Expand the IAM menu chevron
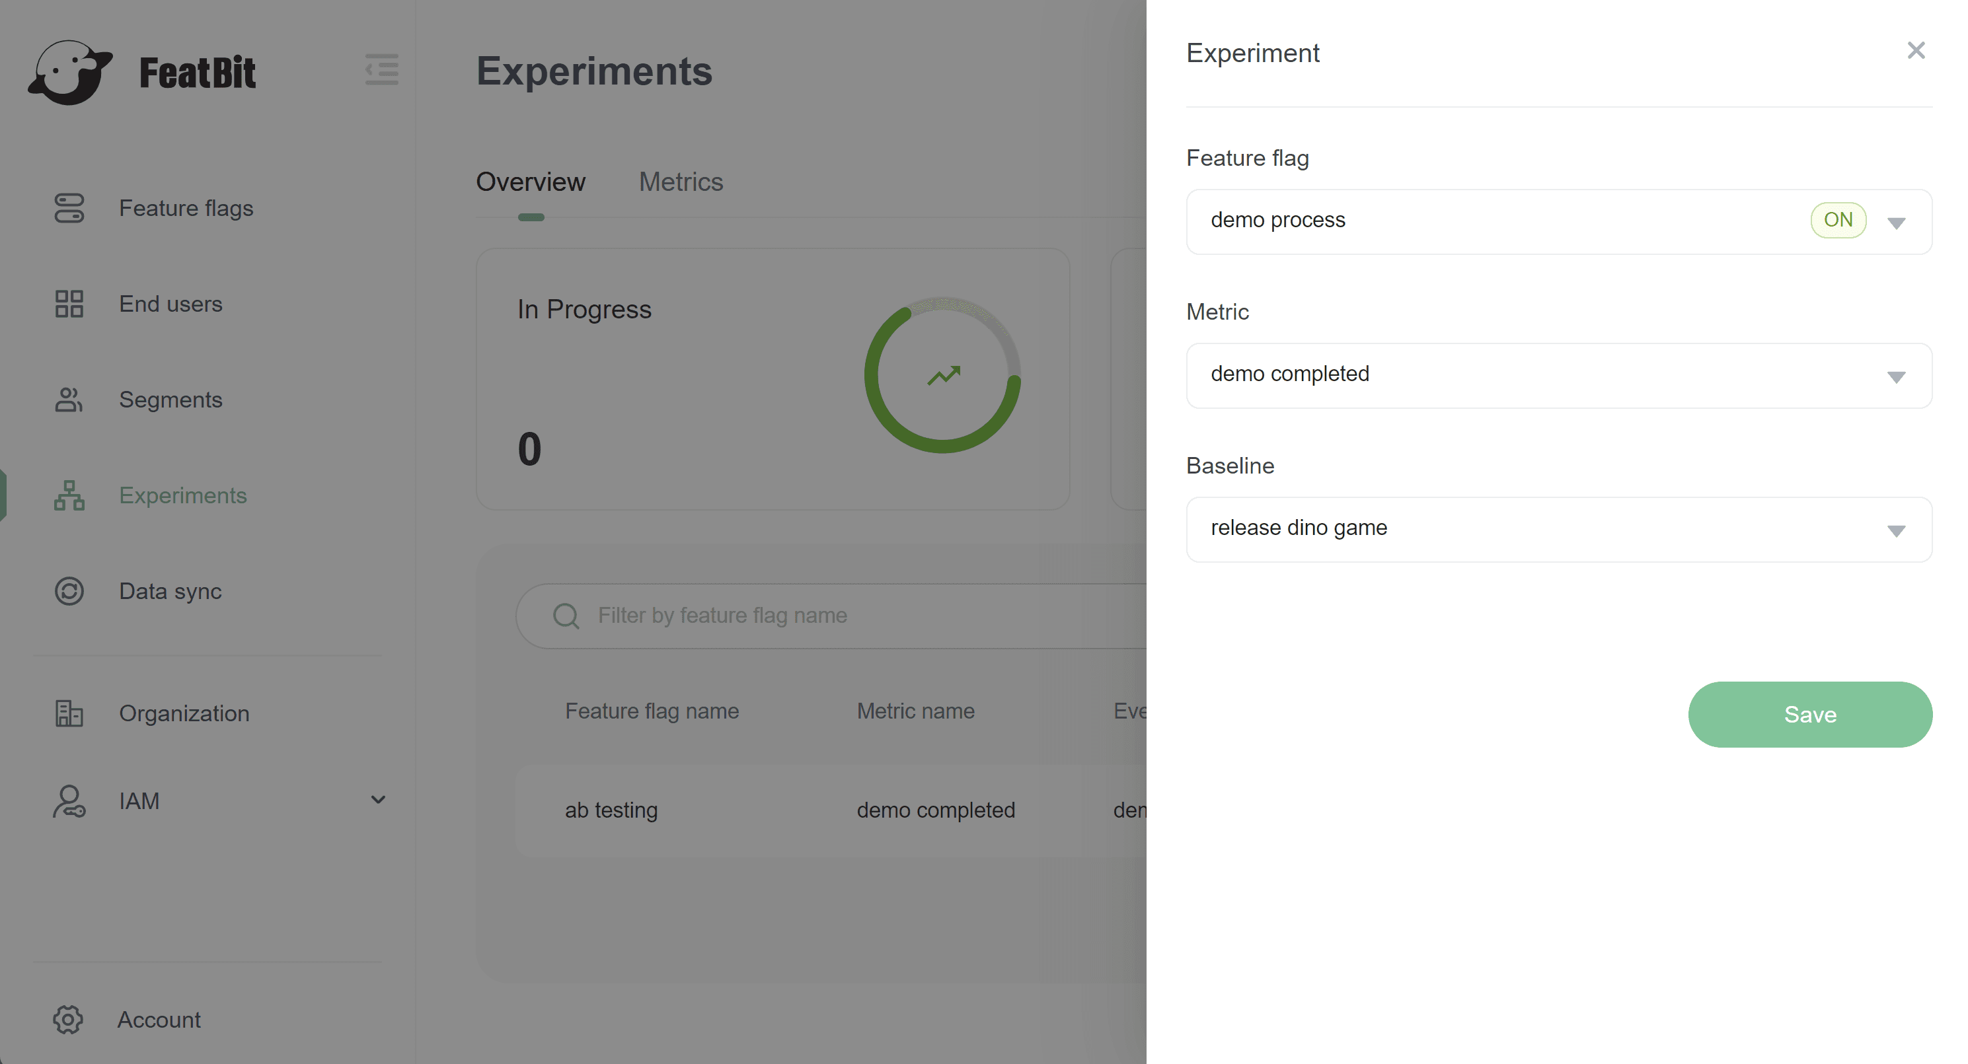The width and height of the screenshot is (1968, 1064). 377,800
